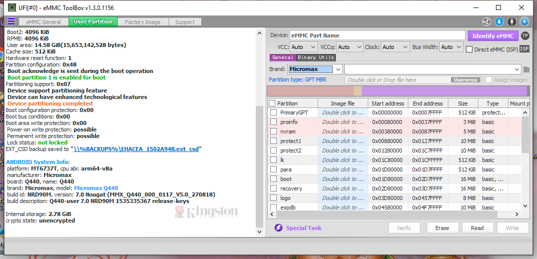
Task: Check the logo partition checkbox
Action: (x=273, y=198)
